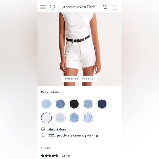Click the flame icon beside viewing count
Image resolution: width=159 pixels, height=159 pixels.
(x=43, y=135)
